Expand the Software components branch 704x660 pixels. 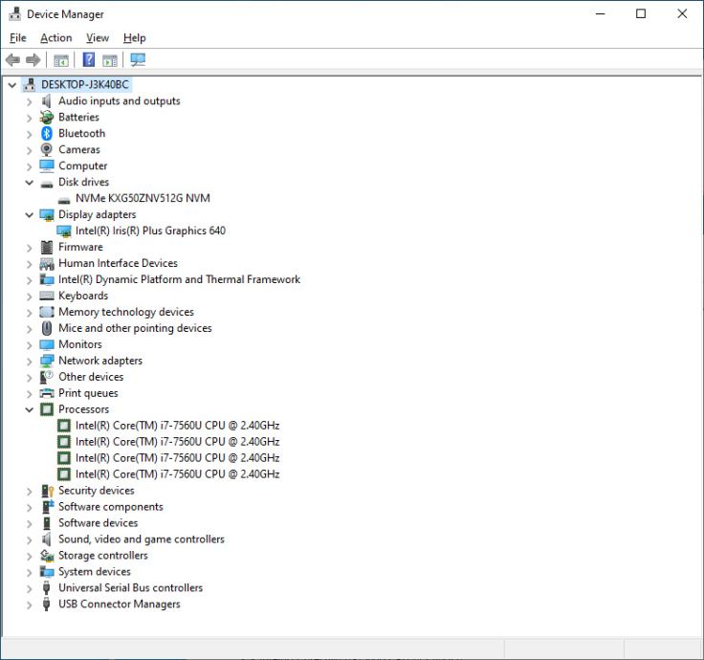click(30, 507)
